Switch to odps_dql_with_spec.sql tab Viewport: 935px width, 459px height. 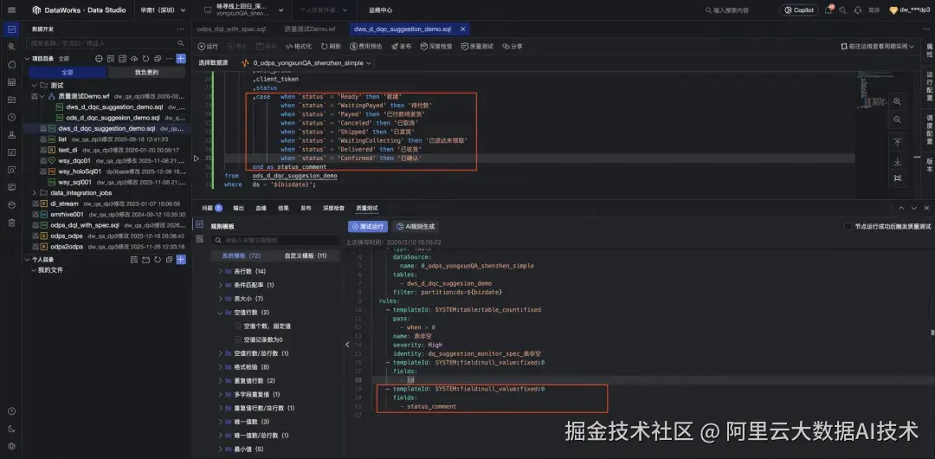[x=231, y=29]
